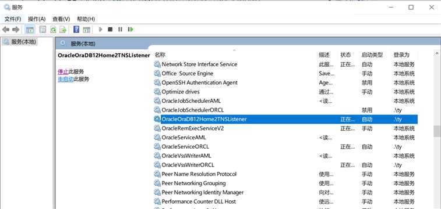Image resolution: width=441 pixels, height=209 pixels.
Task: Click the Refresh toolbar icon
Action: 53,30
